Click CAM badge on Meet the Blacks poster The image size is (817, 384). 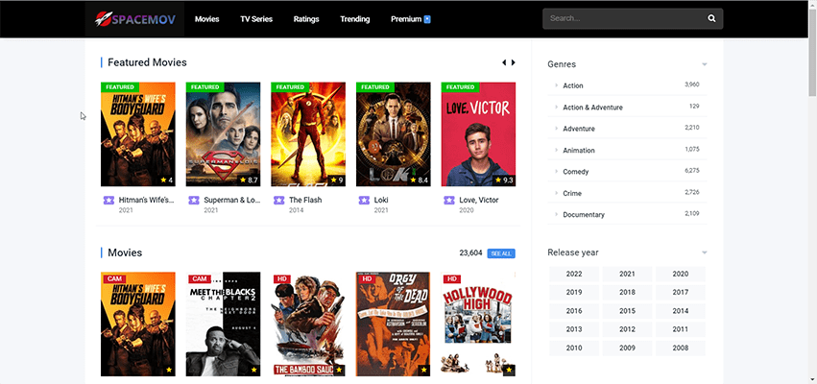coord(199,279)
